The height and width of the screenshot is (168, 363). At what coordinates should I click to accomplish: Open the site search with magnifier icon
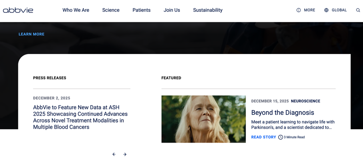(x=358, y=10)
